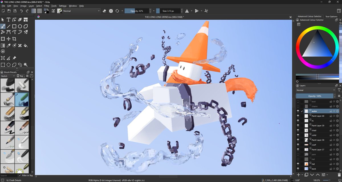Move layer down with chevron button
Image resolution: width=342 pixels, height=182 pixels.
tap(312, 175)
